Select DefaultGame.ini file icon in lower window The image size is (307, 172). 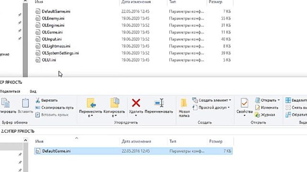(38, 151)
